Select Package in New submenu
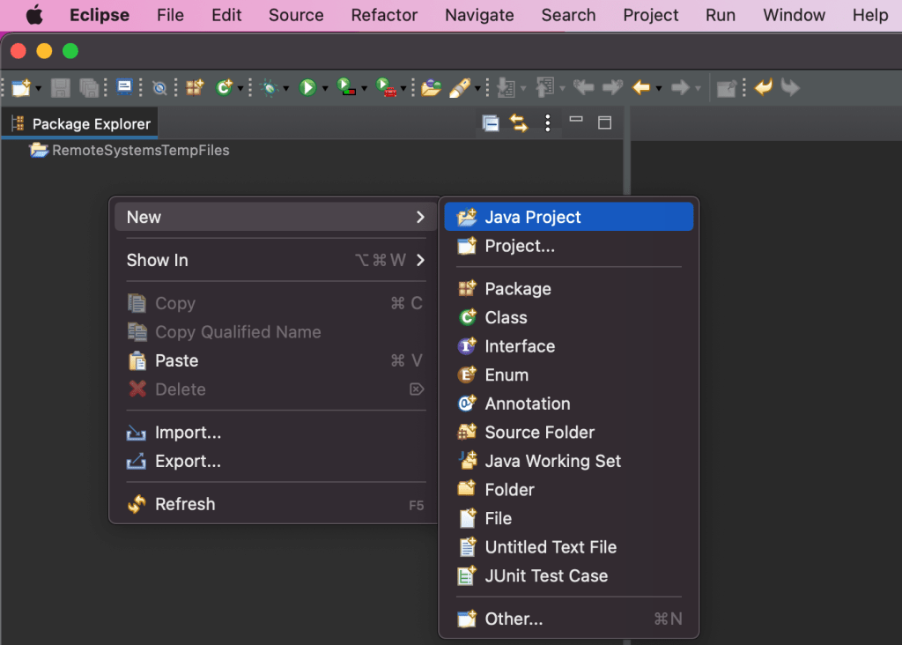This screenshot has height=645, width=902. tap(569, 289)
